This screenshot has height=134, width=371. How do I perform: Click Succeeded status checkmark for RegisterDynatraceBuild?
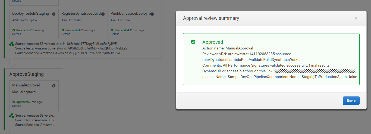tap(63, 30)
